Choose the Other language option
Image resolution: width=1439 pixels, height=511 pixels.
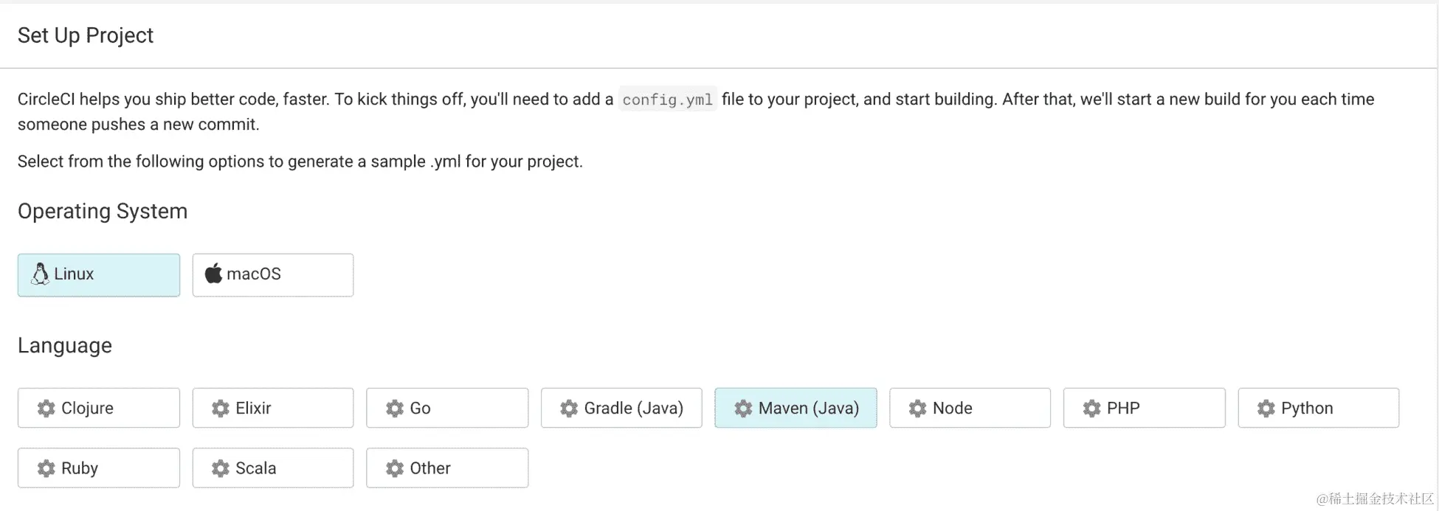[x=447, y=468]
